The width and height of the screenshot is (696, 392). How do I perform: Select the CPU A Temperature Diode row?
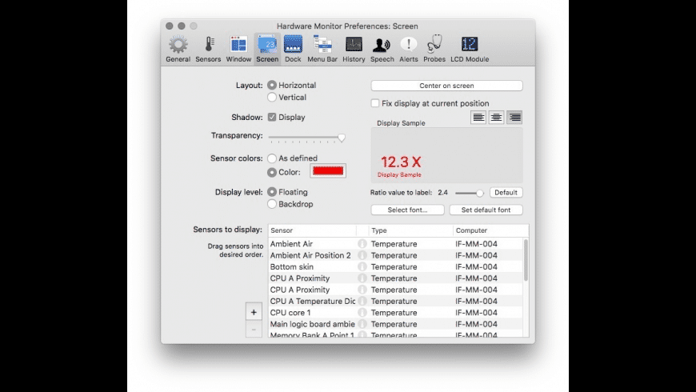(395, 301)
